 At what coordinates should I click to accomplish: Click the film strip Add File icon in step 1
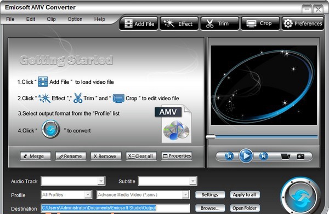43,82
